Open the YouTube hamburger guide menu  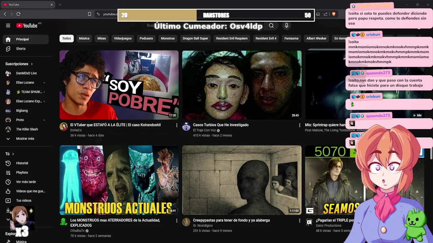point(8,26)
